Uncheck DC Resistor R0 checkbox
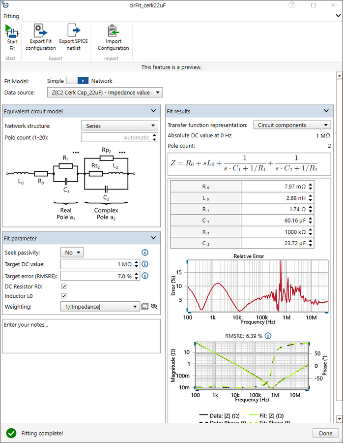343x443 pixels. [64, 286]
